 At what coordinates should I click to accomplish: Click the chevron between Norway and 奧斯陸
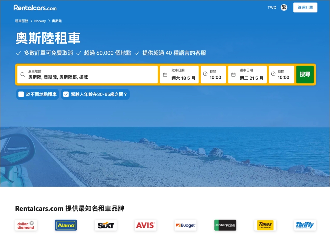tap(49, 21)
